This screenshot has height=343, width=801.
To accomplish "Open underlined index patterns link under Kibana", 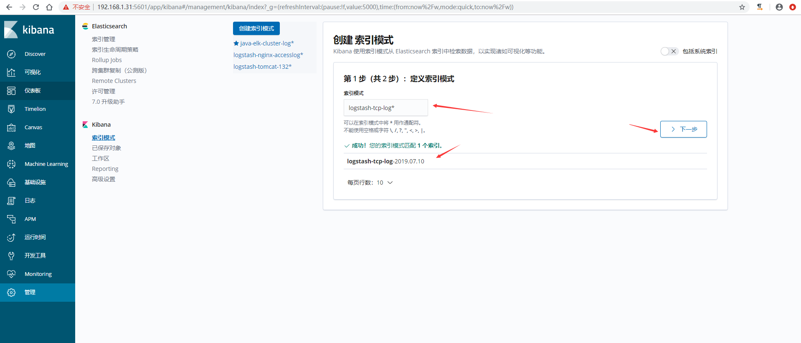I will coord(104,138).
